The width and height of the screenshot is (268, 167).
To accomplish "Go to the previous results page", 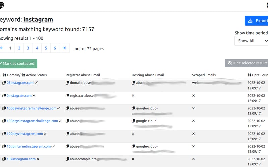I will click(x=2, y=48).
